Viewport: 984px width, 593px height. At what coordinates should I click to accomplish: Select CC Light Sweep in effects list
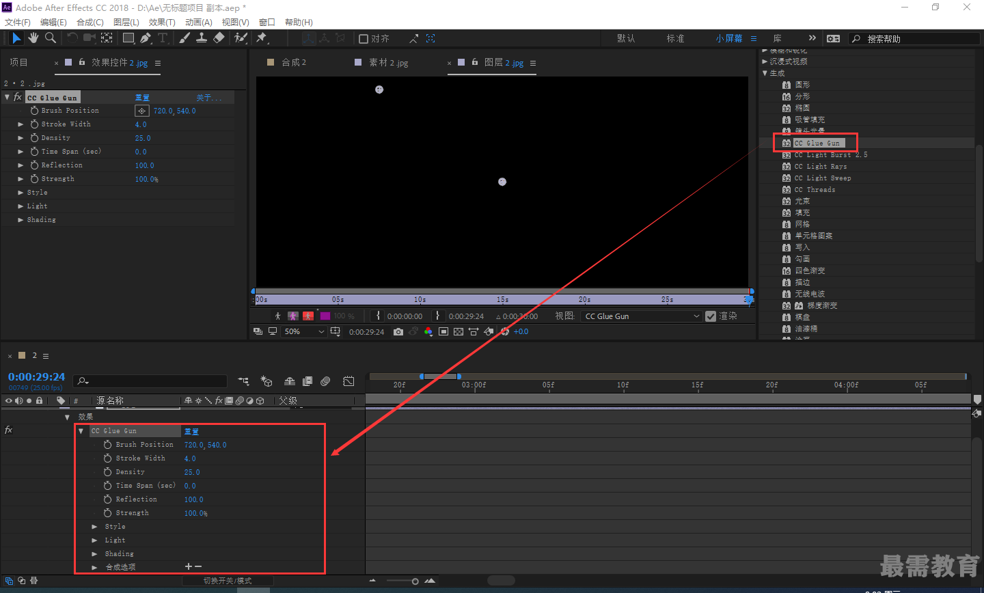tap(822, 178)
